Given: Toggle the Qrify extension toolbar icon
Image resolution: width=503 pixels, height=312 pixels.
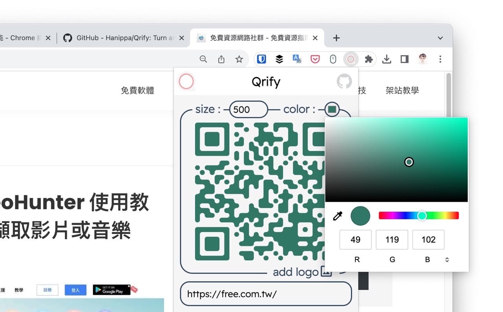Looking at the screenshot, I should point(351,59).
